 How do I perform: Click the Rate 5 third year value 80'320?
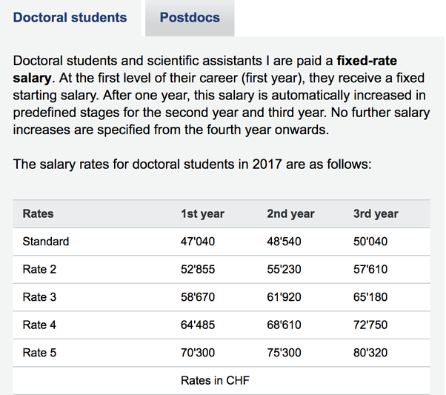pos(370,353)
